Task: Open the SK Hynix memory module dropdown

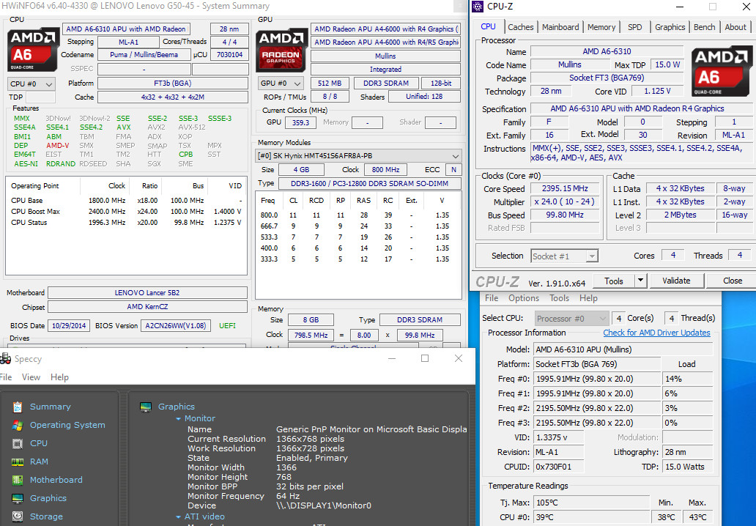Action: [357, 156]
